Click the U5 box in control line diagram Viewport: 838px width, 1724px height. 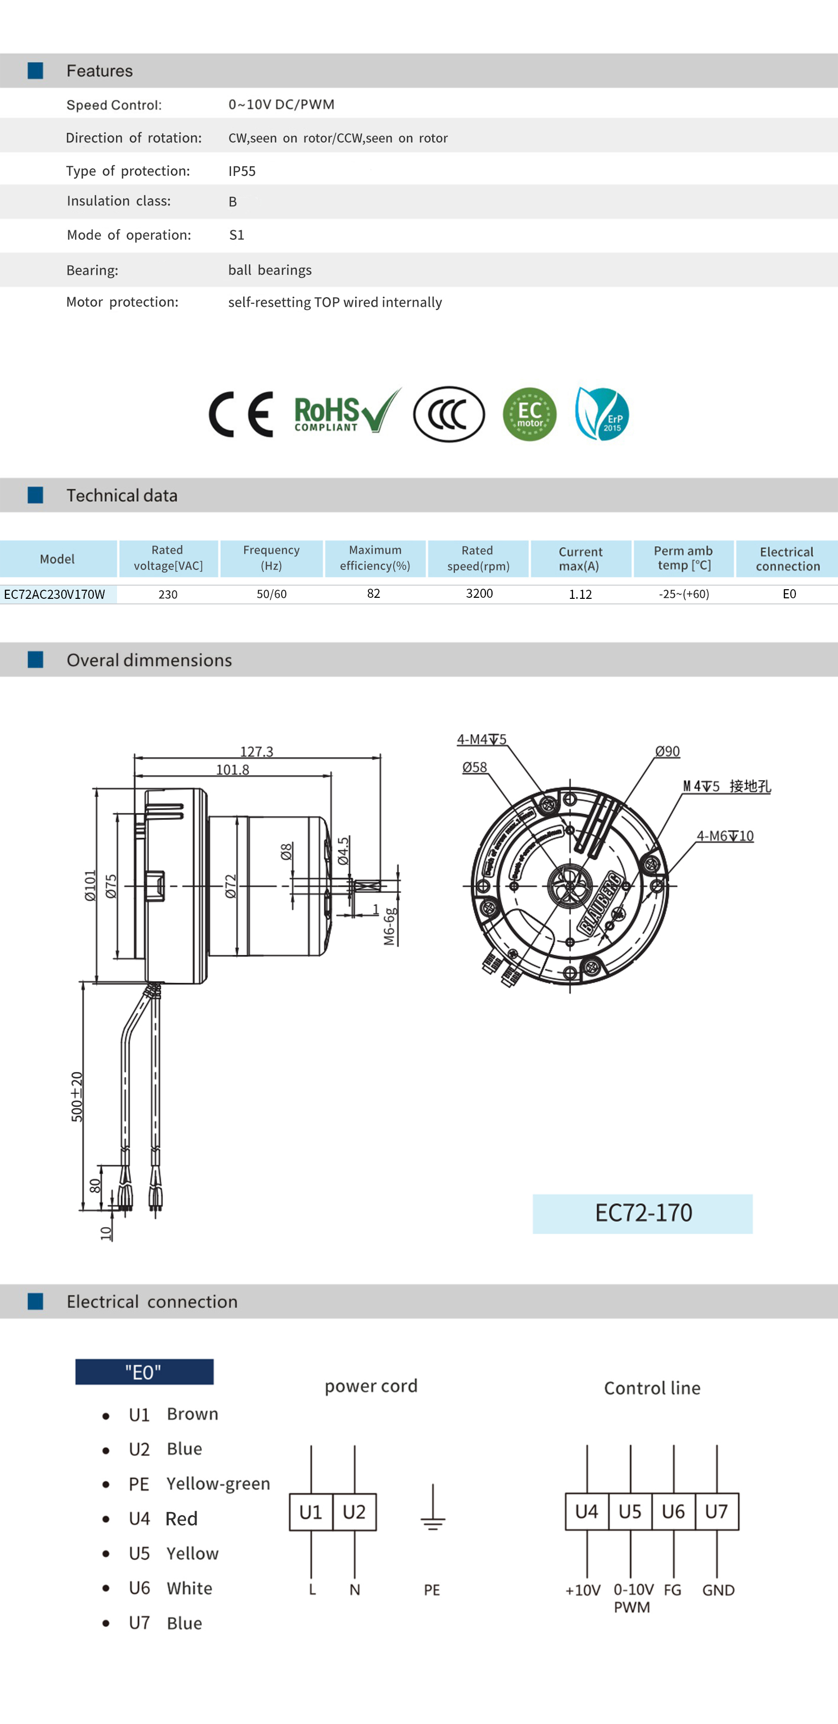click(x=630, y=1511)
